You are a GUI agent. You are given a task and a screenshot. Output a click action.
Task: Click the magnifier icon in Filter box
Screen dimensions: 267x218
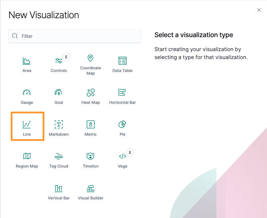[15, 36]
